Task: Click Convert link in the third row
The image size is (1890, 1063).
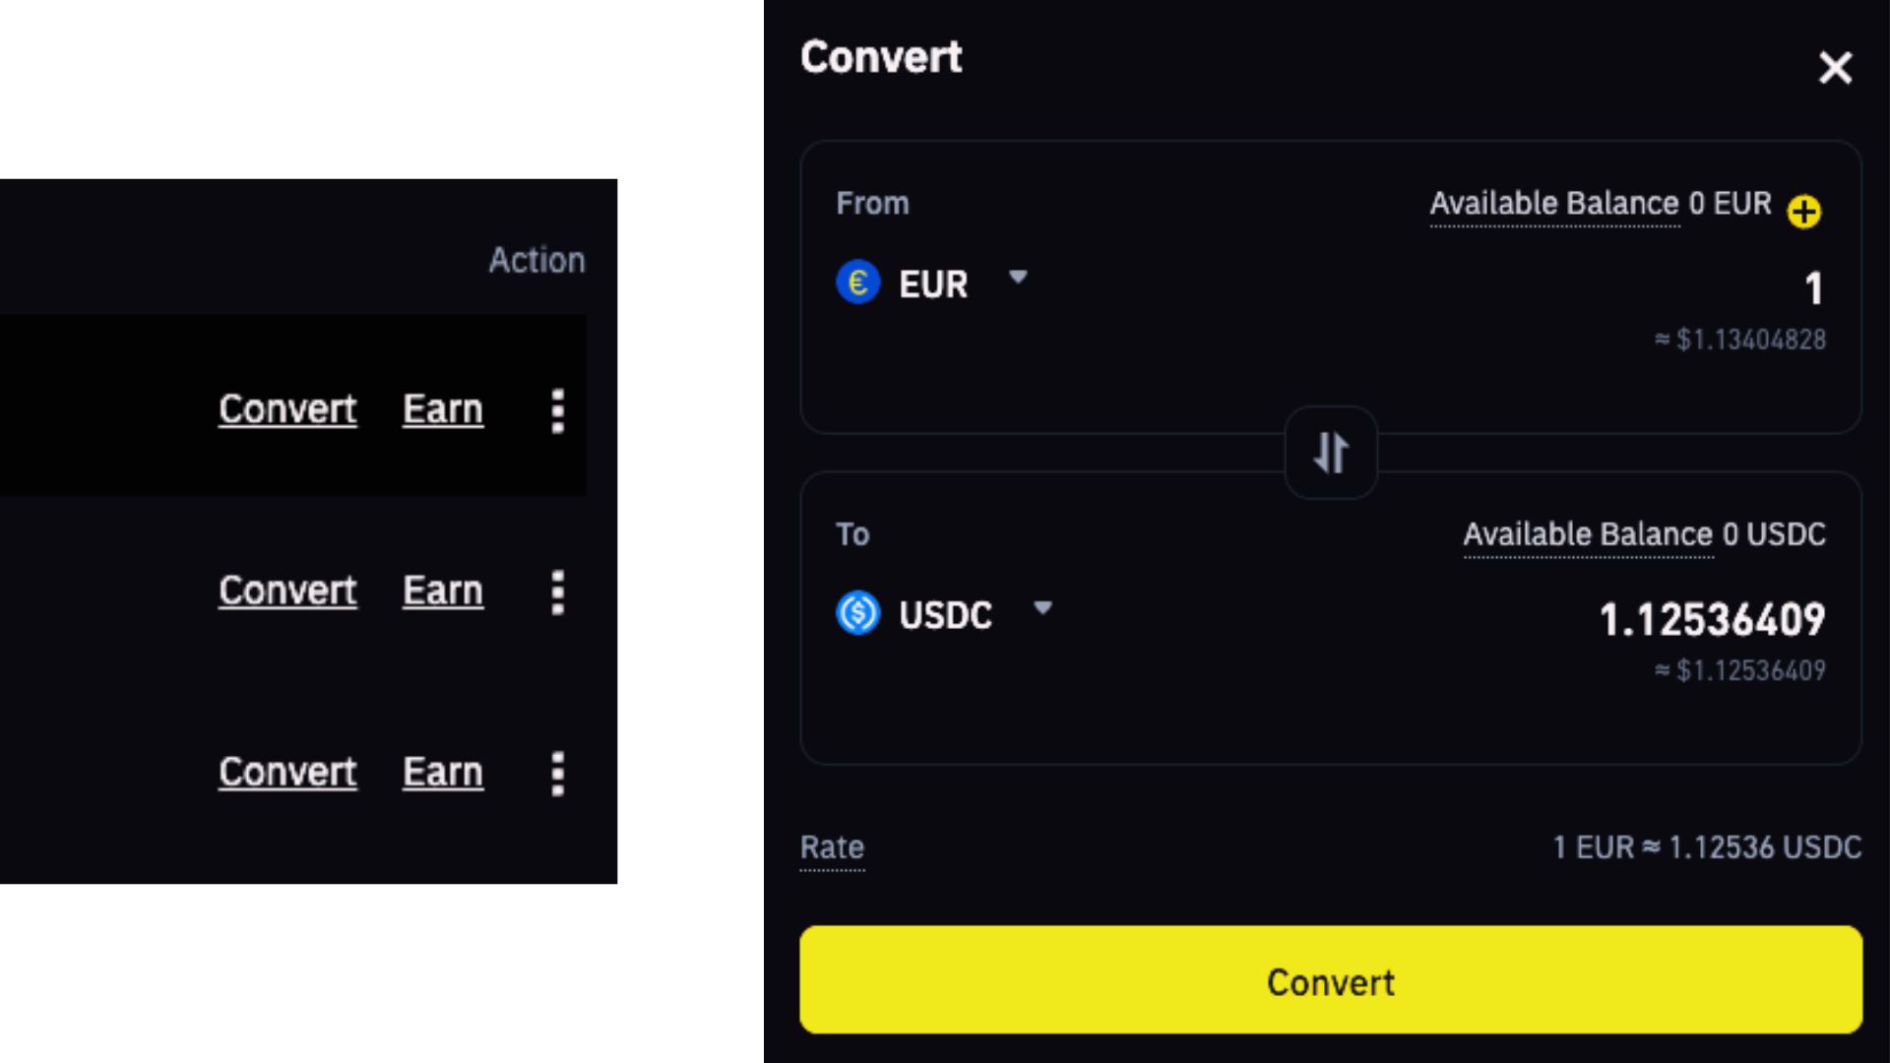Action: 287,773
